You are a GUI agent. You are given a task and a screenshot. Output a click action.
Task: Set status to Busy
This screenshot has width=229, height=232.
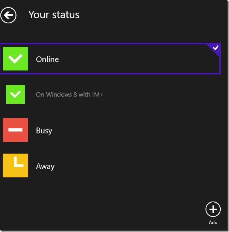coord(44,131)
